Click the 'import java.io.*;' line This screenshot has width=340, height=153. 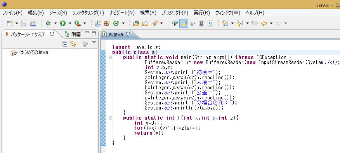[x=136, y=47]
